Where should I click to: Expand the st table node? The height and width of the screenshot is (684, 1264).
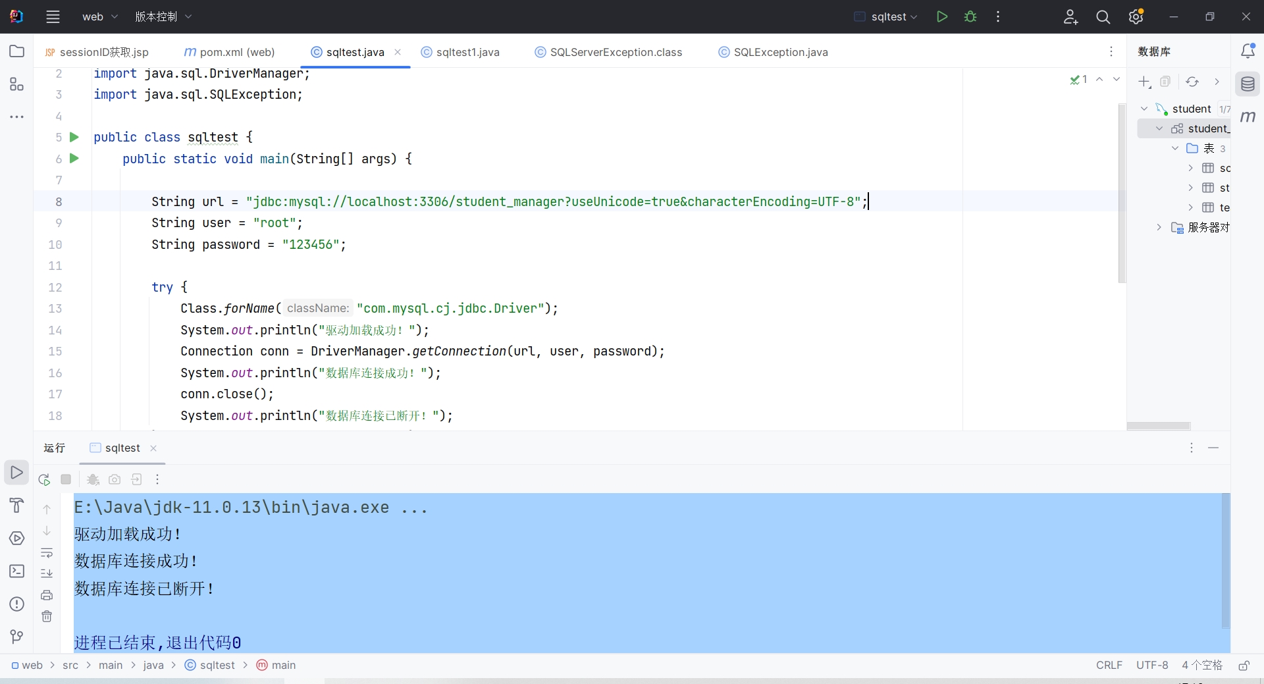(1190, 188)
